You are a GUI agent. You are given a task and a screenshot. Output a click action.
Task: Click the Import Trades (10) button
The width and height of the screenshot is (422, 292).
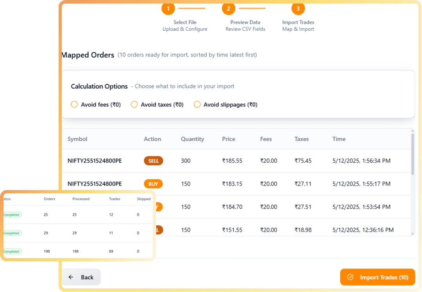[x=377, y=277]
